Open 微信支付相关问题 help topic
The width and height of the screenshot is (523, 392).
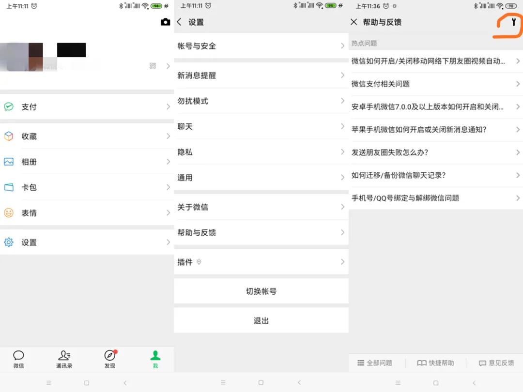click(x=436, y=84)
